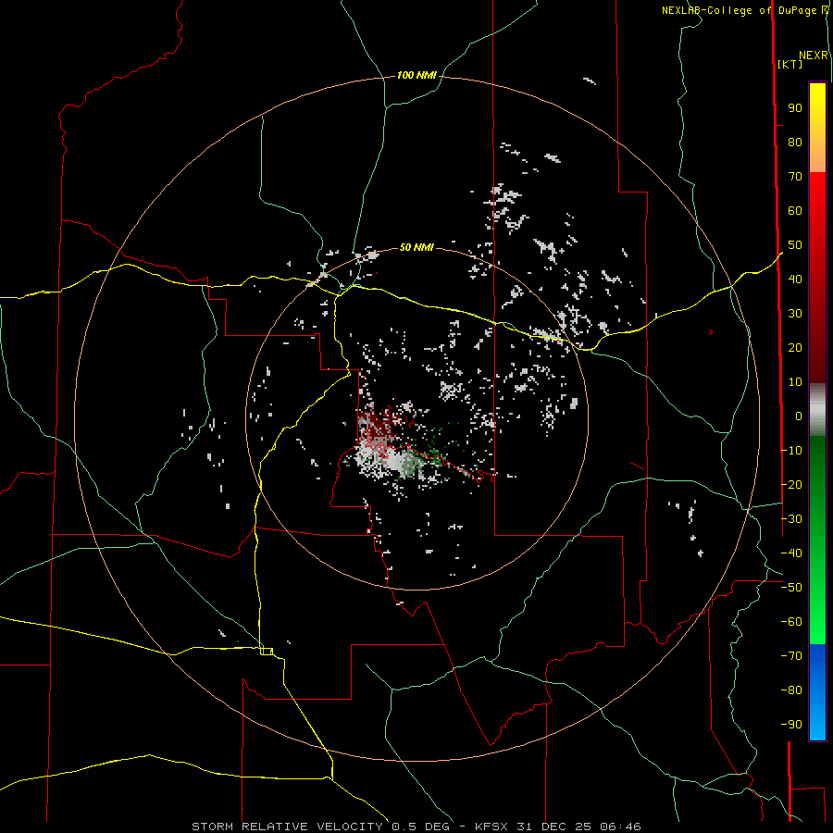Click the -70 value on the velocity scale
This screenshot has width=833, height=833.
tap(791, 656)
